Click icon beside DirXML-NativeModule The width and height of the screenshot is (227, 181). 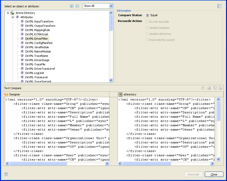[22, 51]
